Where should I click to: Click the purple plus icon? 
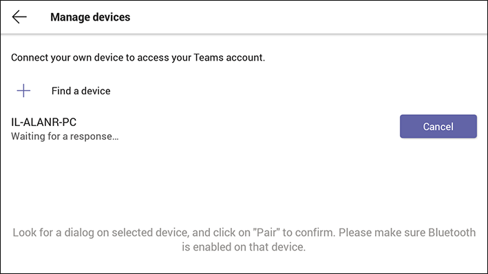[23, 91]
